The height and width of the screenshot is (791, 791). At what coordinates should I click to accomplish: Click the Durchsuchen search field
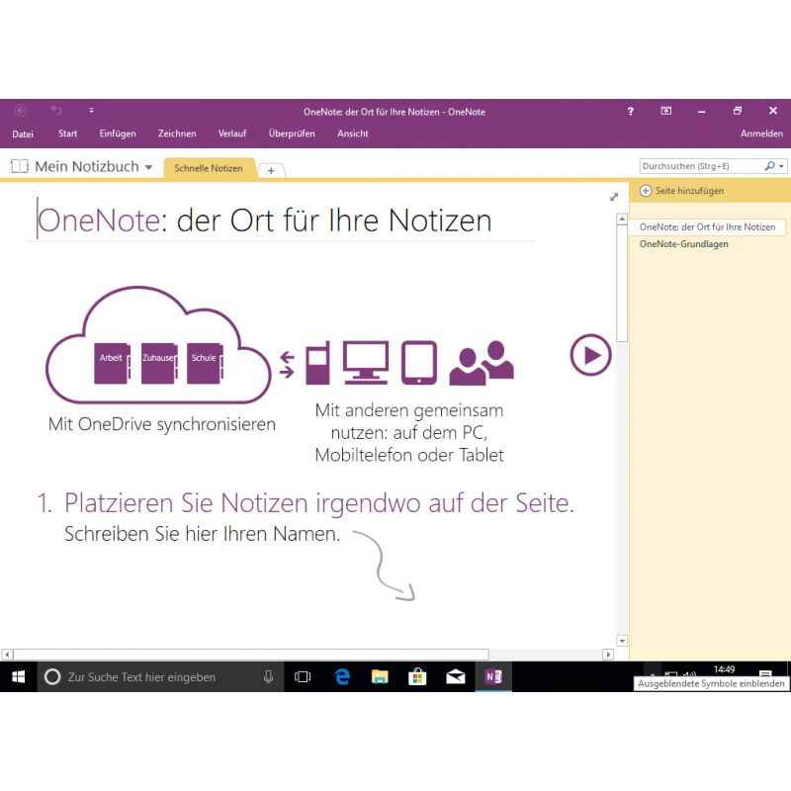click(700, 166)
